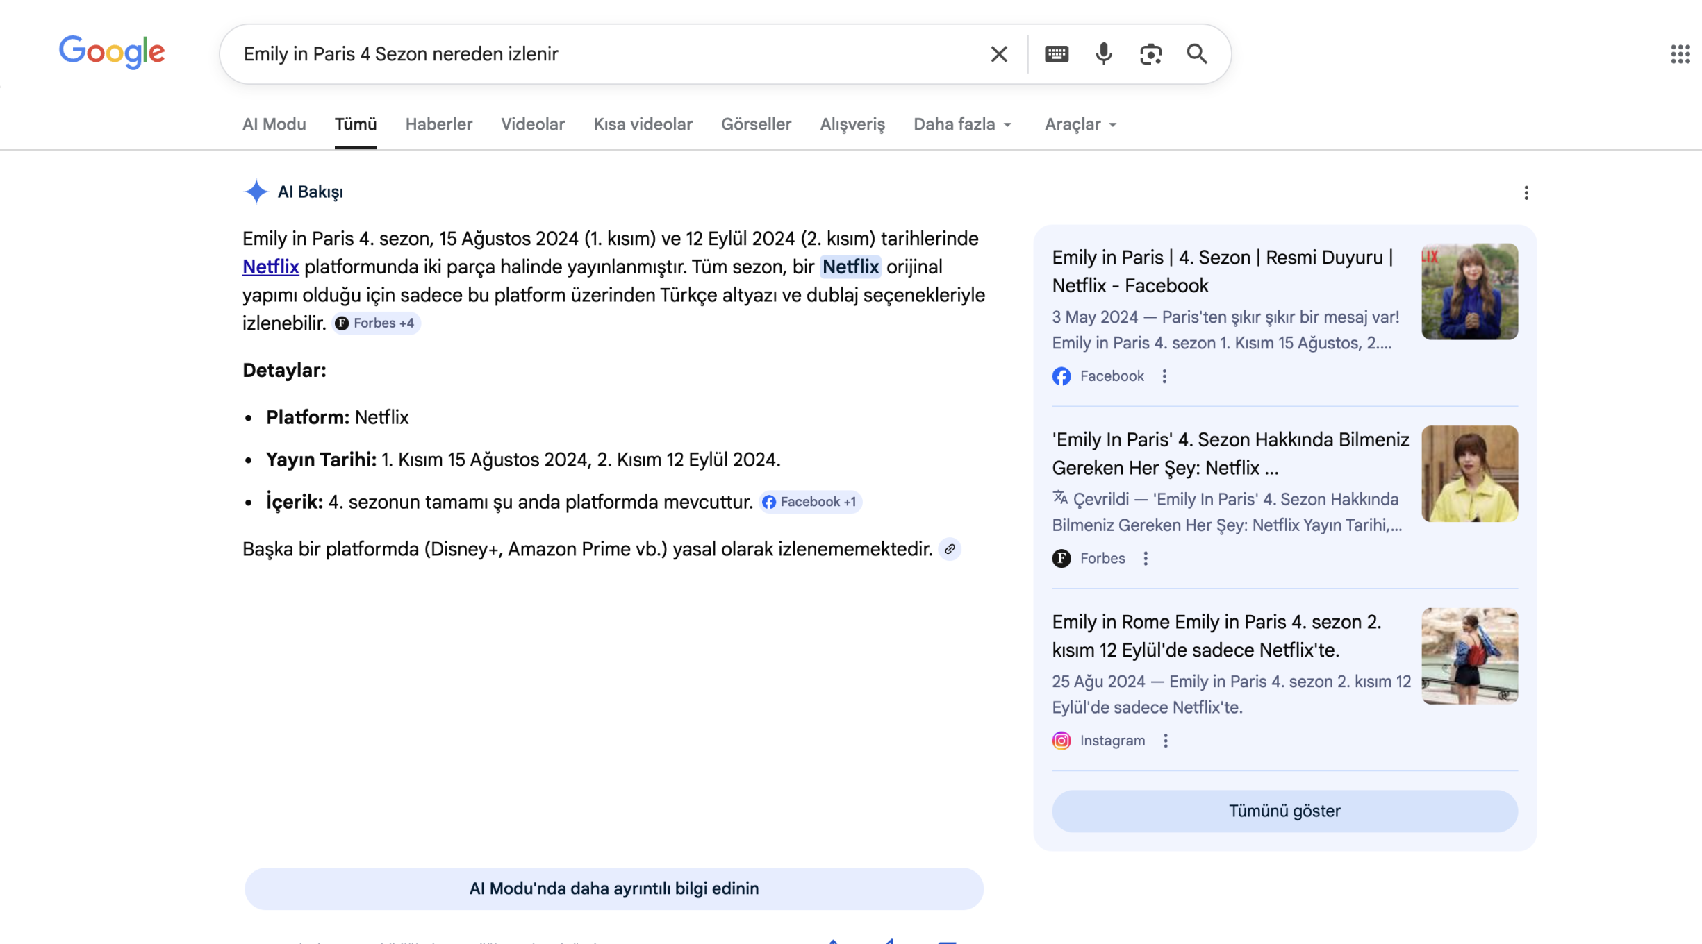Start voice search with microphone icon

click(1103, 54)
